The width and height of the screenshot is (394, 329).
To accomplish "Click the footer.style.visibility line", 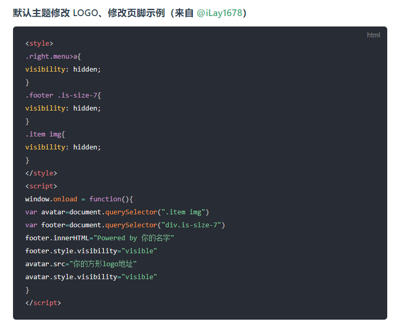I will [91, 251].
